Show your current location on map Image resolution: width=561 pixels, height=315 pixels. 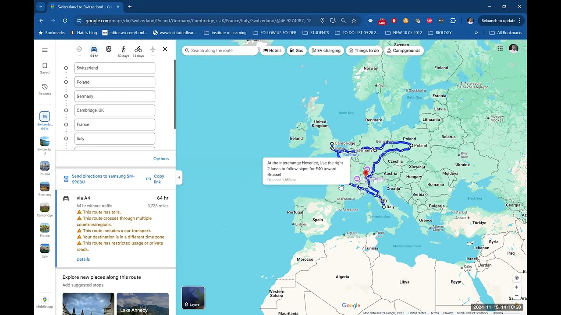tap(517, 278)
